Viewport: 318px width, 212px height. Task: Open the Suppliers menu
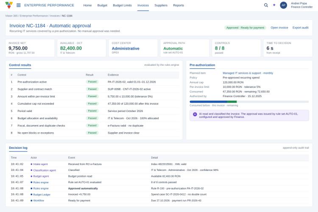[x=161, y=5]
